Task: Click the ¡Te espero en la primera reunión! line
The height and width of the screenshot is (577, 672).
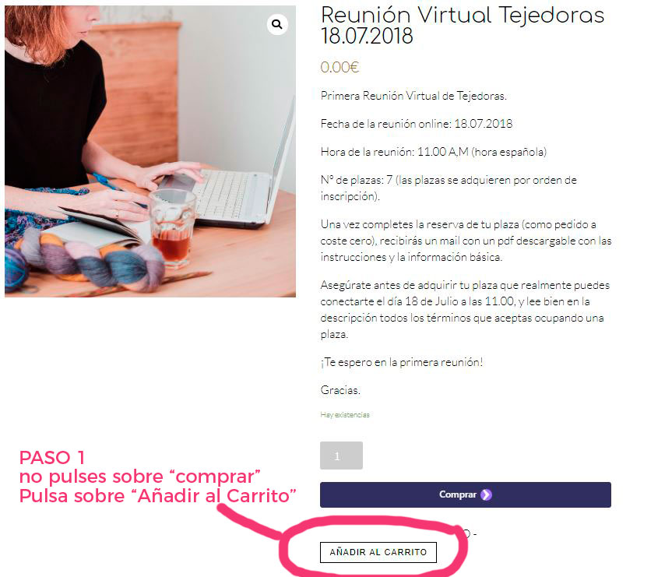Action: [x=402, y=362]
